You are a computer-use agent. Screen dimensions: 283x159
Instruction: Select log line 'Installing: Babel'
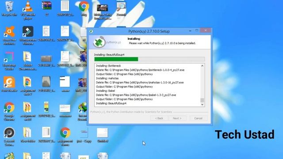tap(105, 91)
